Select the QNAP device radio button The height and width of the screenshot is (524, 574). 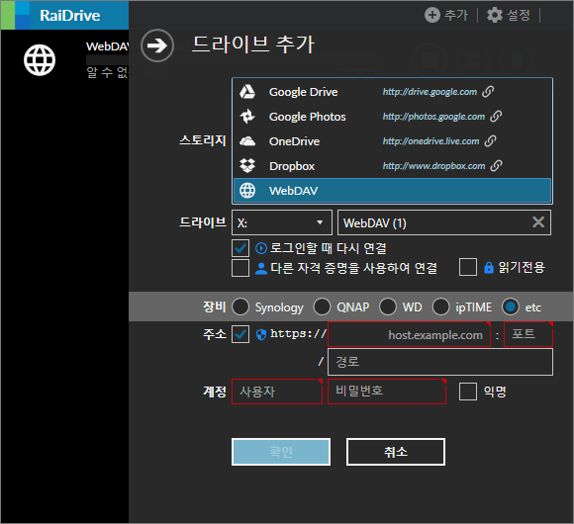(x=322, y=306)
